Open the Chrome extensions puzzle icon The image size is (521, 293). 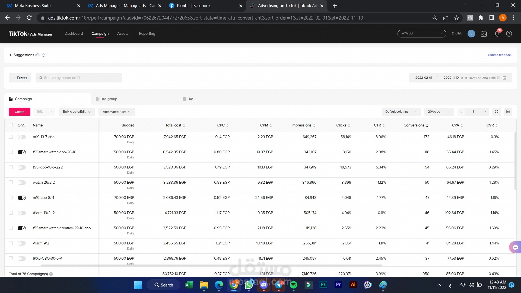[x=481, y=18]
